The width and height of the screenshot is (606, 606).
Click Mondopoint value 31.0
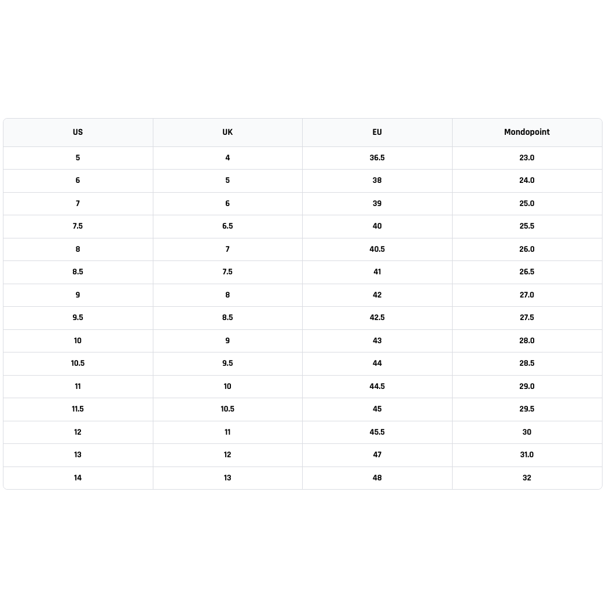click(x=527, y=455)
